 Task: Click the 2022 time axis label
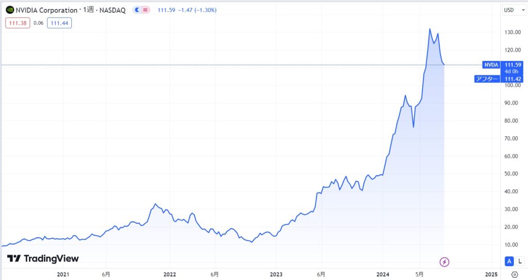click(x=170, y=274)
